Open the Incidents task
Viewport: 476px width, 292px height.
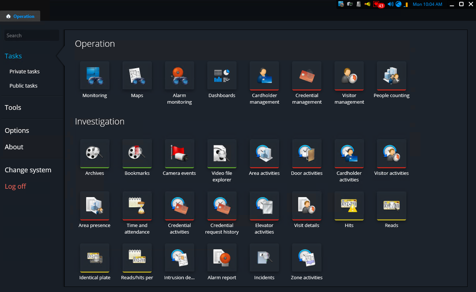pyautogui.click(x=264, y=258)
